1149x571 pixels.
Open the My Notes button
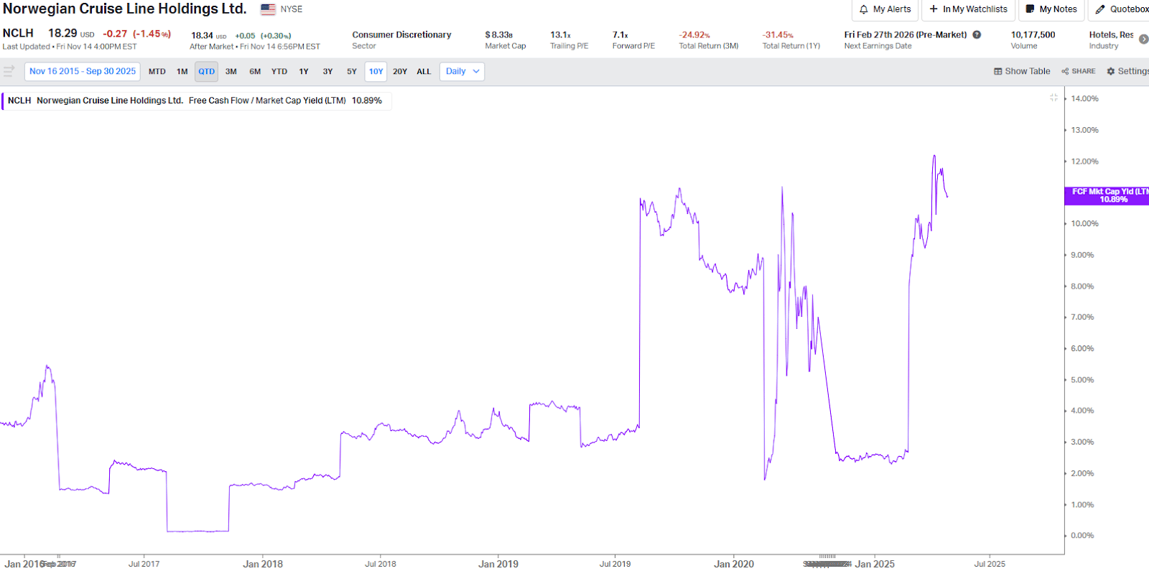(x=1051, y=9)
